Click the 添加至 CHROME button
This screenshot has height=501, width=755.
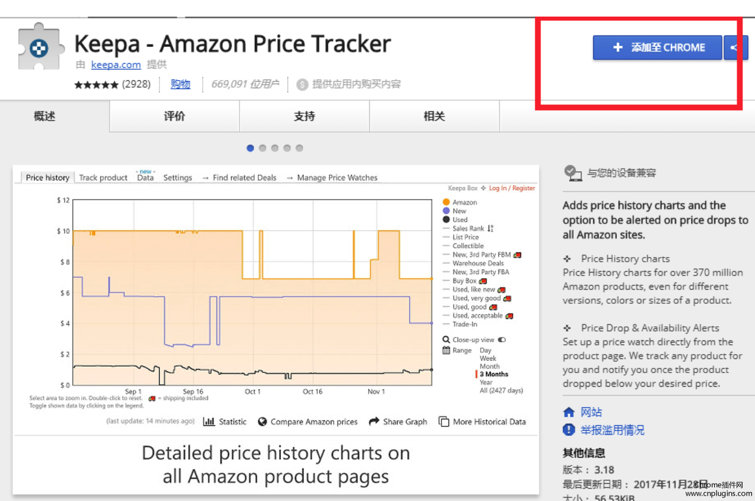point(657,47)
